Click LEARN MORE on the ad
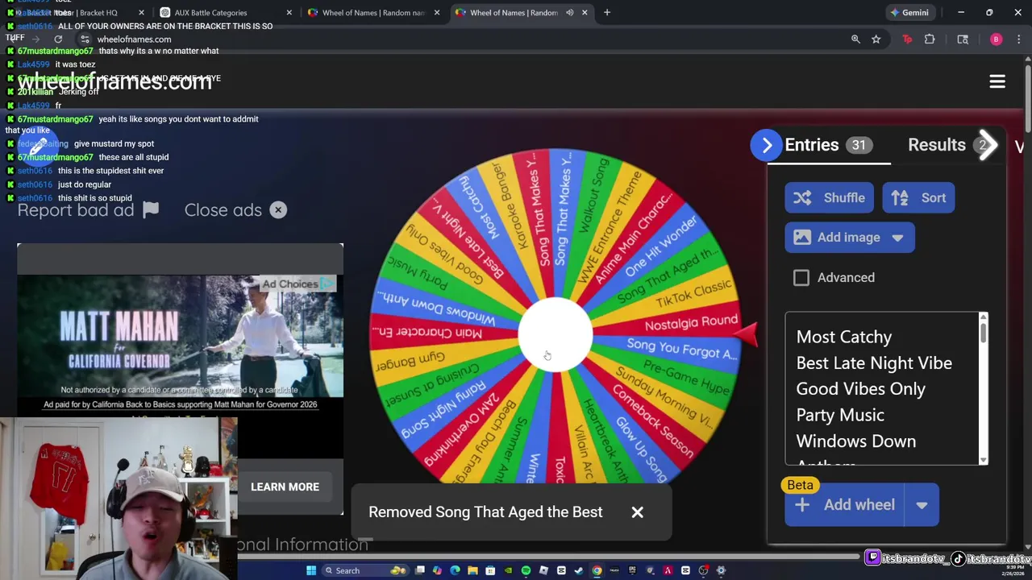The height and width of the screenshot is (580, 1032). [285, 487]
